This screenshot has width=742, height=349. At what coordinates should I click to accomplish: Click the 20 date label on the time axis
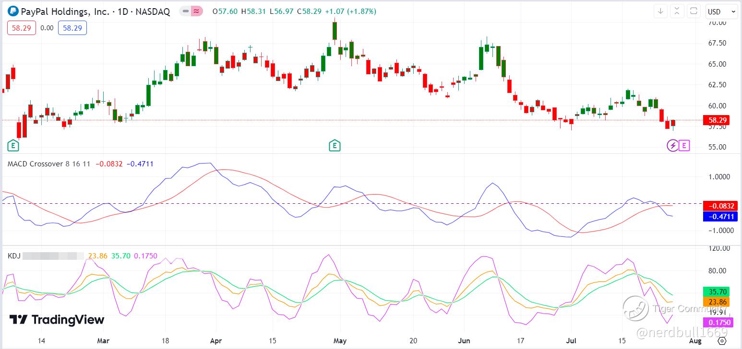click(414, 341)
